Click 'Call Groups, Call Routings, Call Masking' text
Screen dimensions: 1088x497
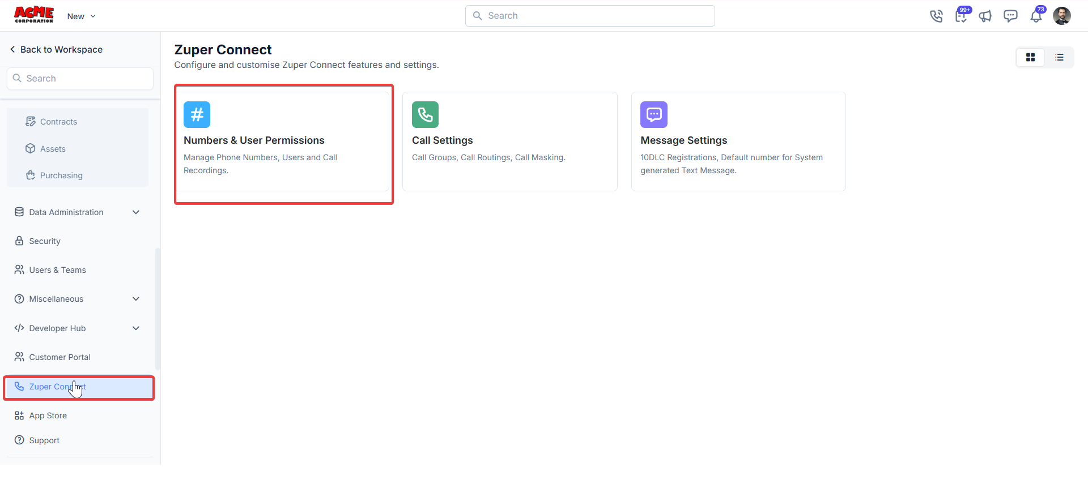pos(488,157)
